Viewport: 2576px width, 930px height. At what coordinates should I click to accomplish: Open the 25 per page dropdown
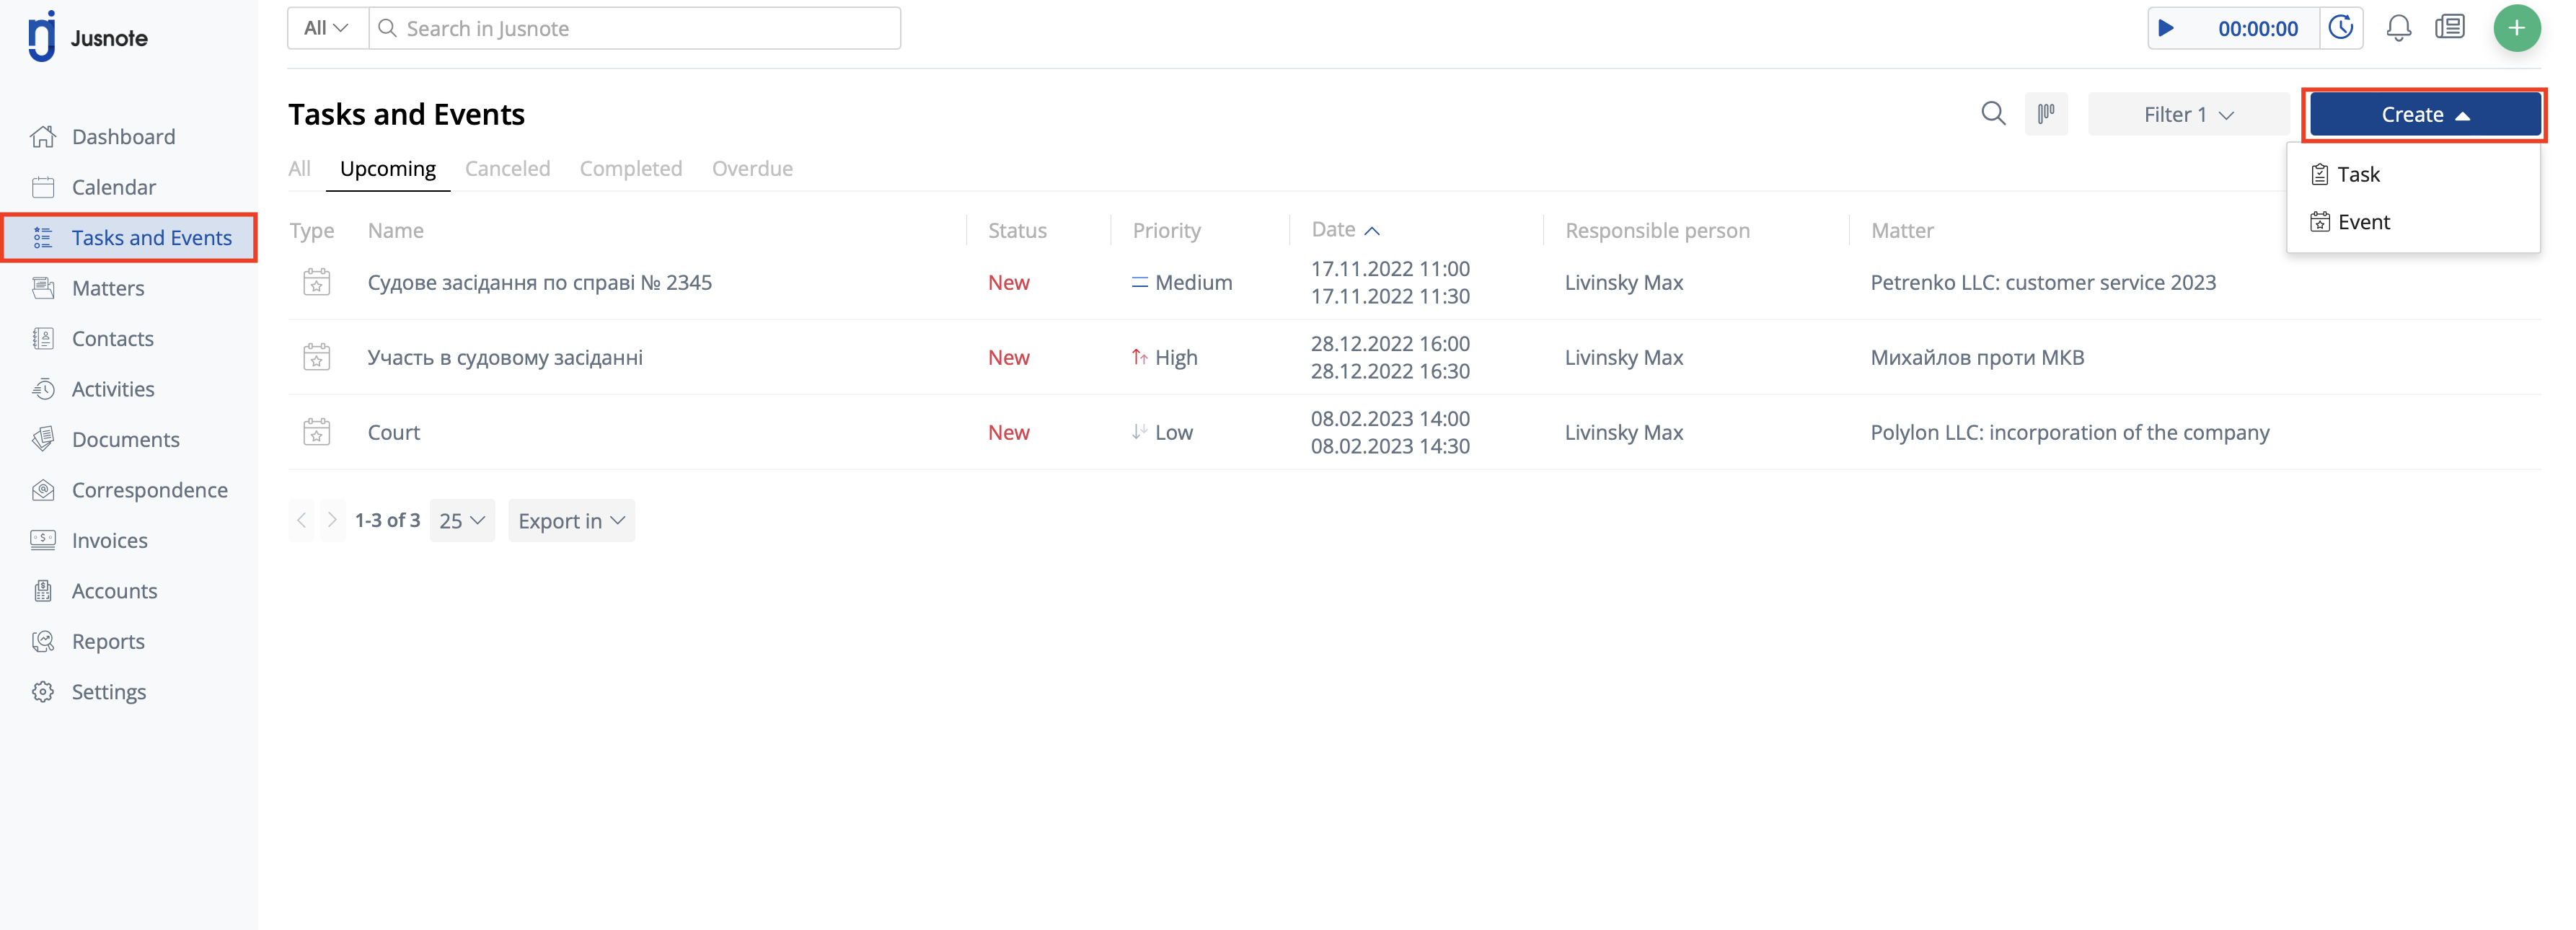[x=462, y=521]
